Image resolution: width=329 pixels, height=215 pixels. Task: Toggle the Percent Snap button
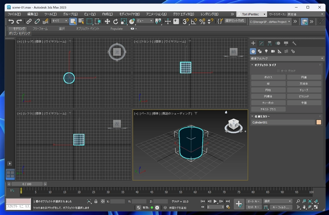(202, 21)
